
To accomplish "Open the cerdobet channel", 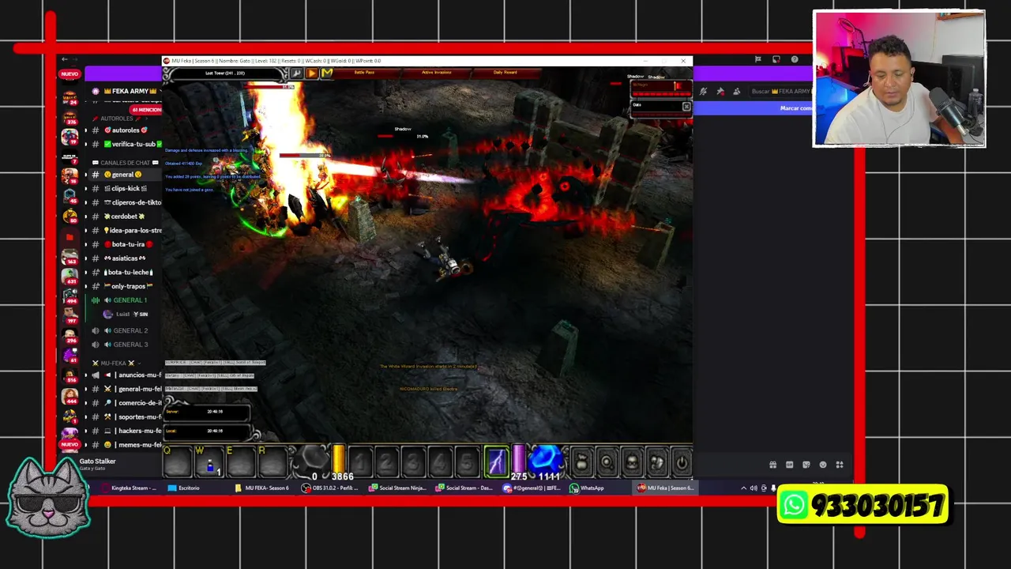I will coord(125,217).
